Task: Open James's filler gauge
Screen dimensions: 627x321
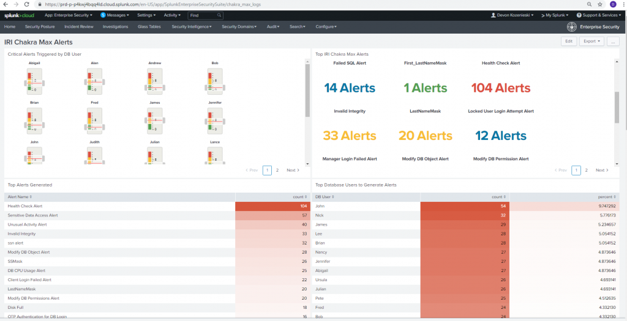Action: pos(155,120)
